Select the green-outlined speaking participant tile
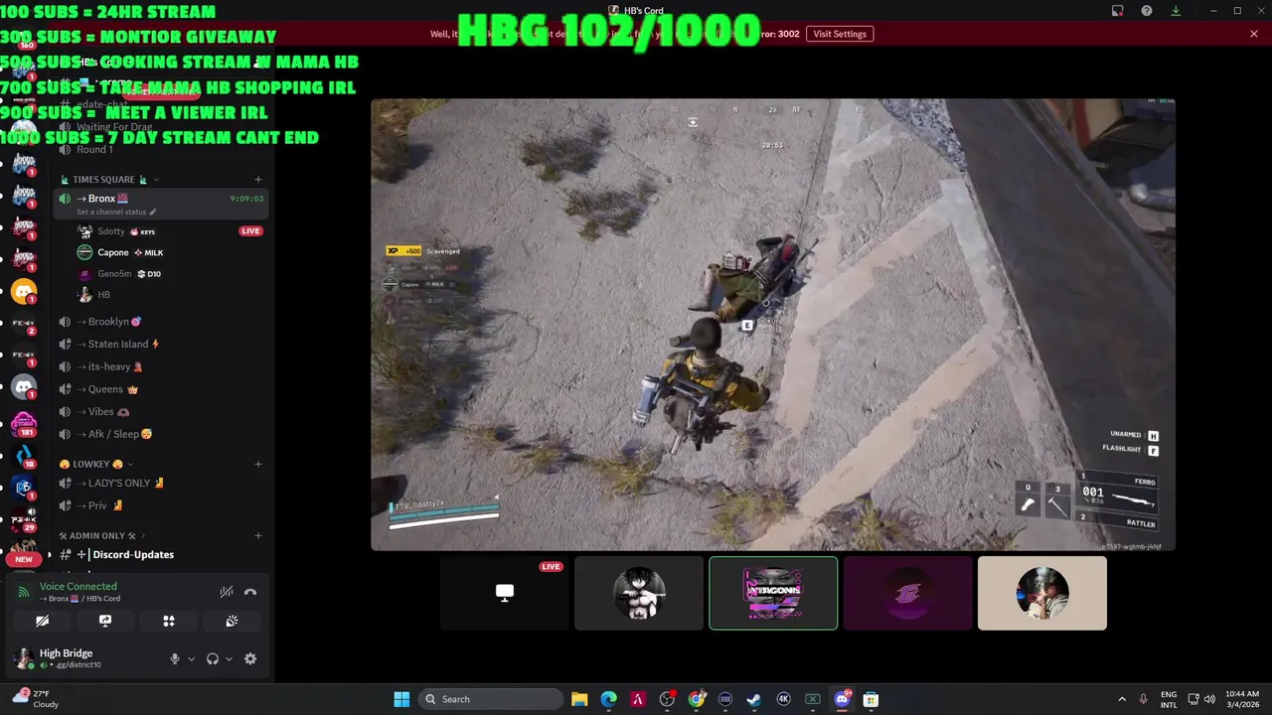1272x715 pixels. coord(773,593)
